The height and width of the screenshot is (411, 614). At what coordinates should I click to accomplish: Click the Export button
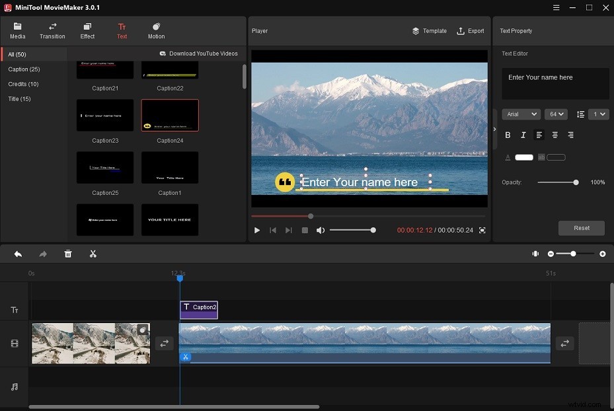click(470, 30)
